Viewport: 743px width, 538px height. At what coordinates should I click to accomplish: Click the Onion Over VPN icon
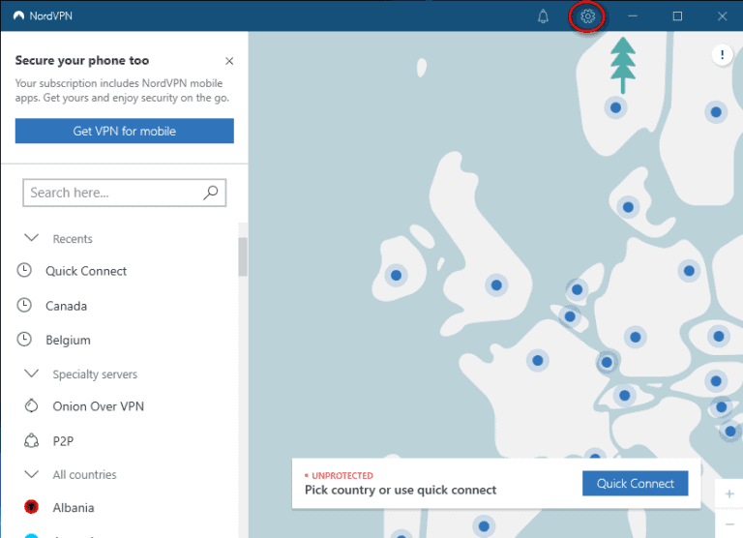(31, 406)
